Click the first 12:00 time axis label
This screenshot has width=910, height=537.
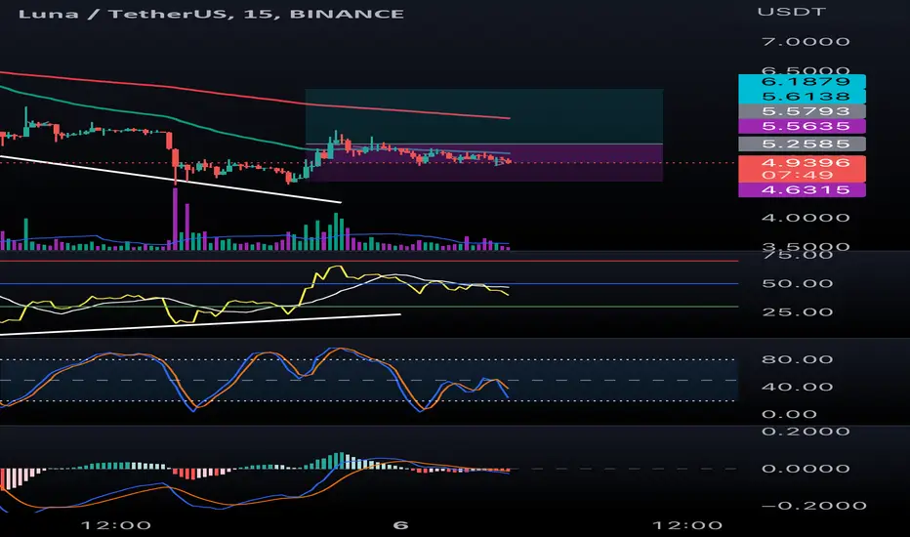click(115, 526)
